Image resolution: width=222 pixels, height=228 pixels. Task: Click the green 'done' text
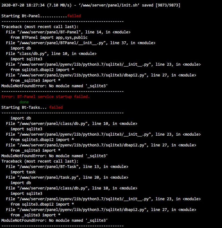(x=24, y=102)
